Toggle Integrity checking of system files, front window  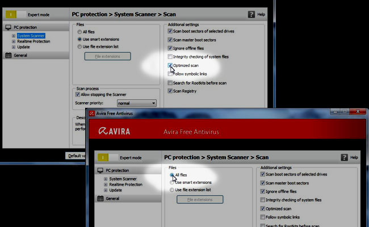click(263, 200)
